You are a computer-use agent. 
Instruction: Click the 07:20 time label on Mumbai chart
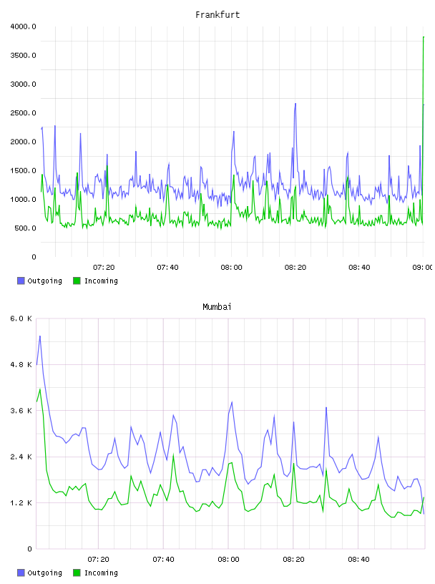[98, 560]
